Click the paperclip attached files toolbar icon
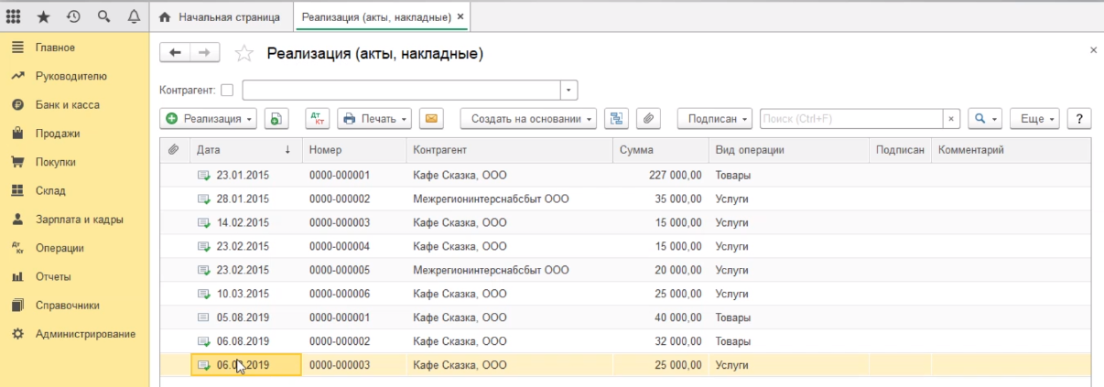This screenshot has height=387, width=1104. click(648, 119)
